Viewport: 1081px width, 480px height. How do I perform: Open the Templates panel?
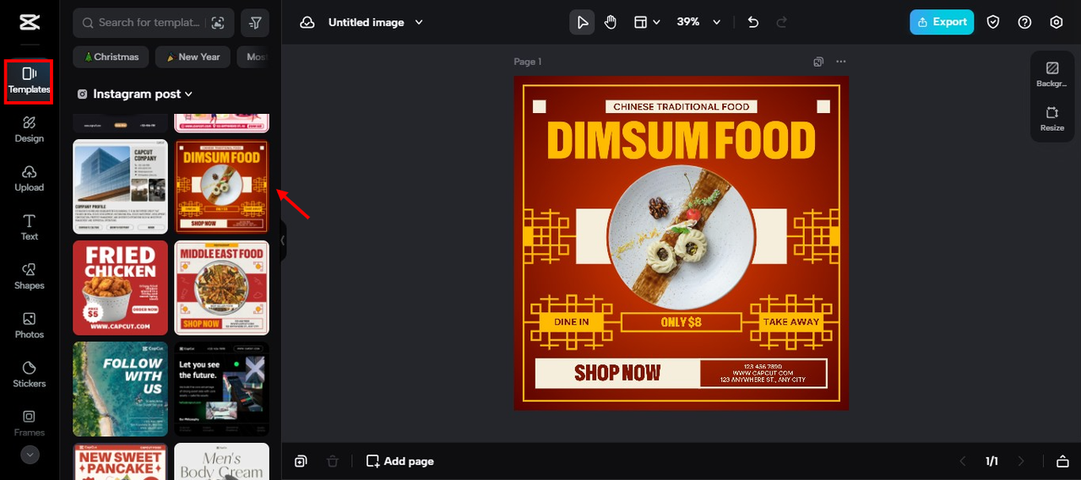[x=29, y=81]
